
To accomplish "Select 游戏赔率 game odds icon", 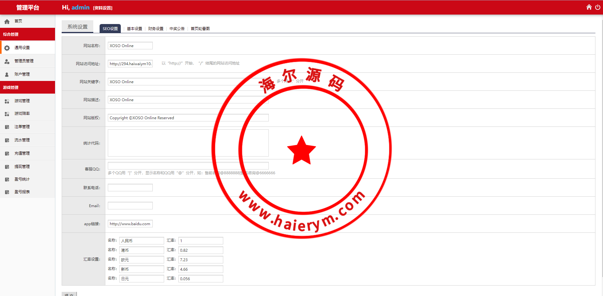I will (x=7, y=114).
